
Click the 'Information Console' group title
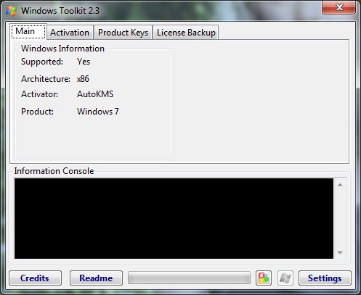point(54,171)
